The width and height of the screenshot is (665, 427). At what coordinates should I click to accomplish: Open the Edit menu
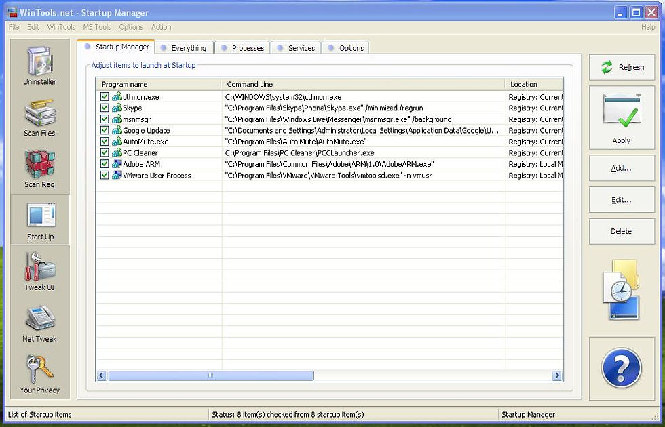[33, 27]
